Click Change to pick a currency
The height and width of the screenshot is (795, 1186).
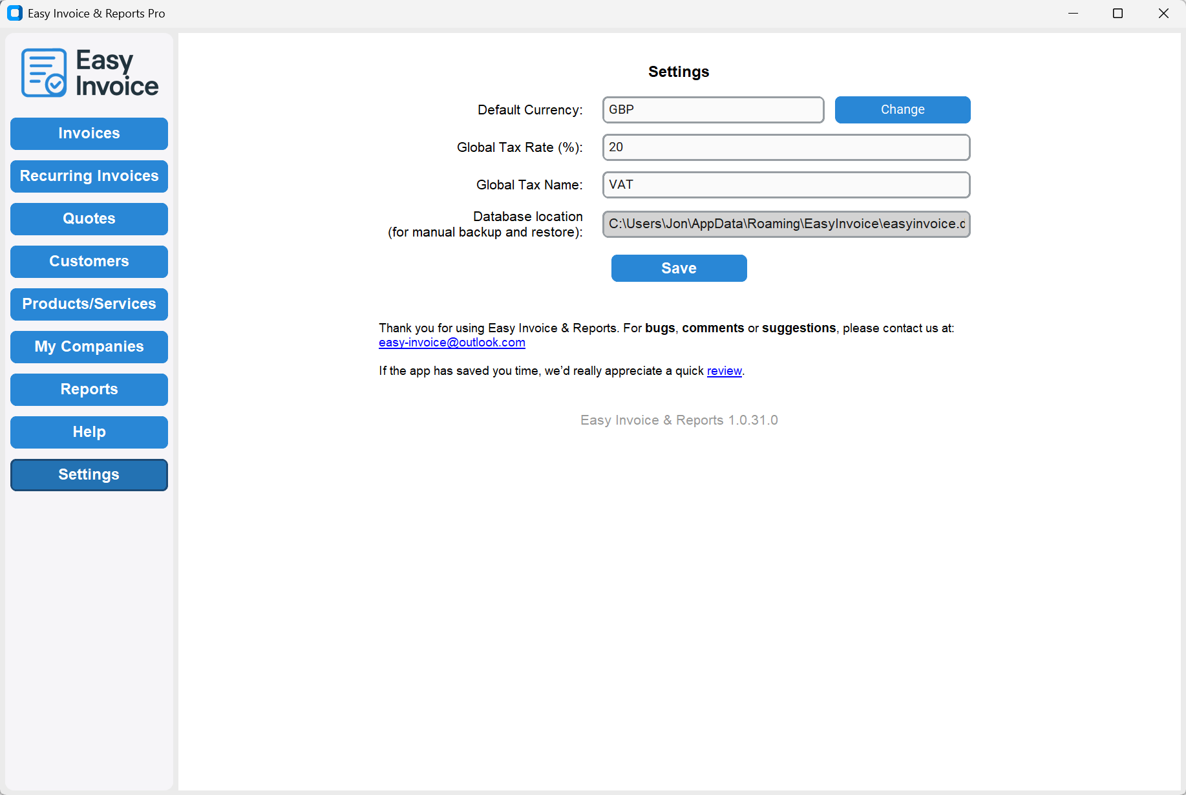click(902, 110)
